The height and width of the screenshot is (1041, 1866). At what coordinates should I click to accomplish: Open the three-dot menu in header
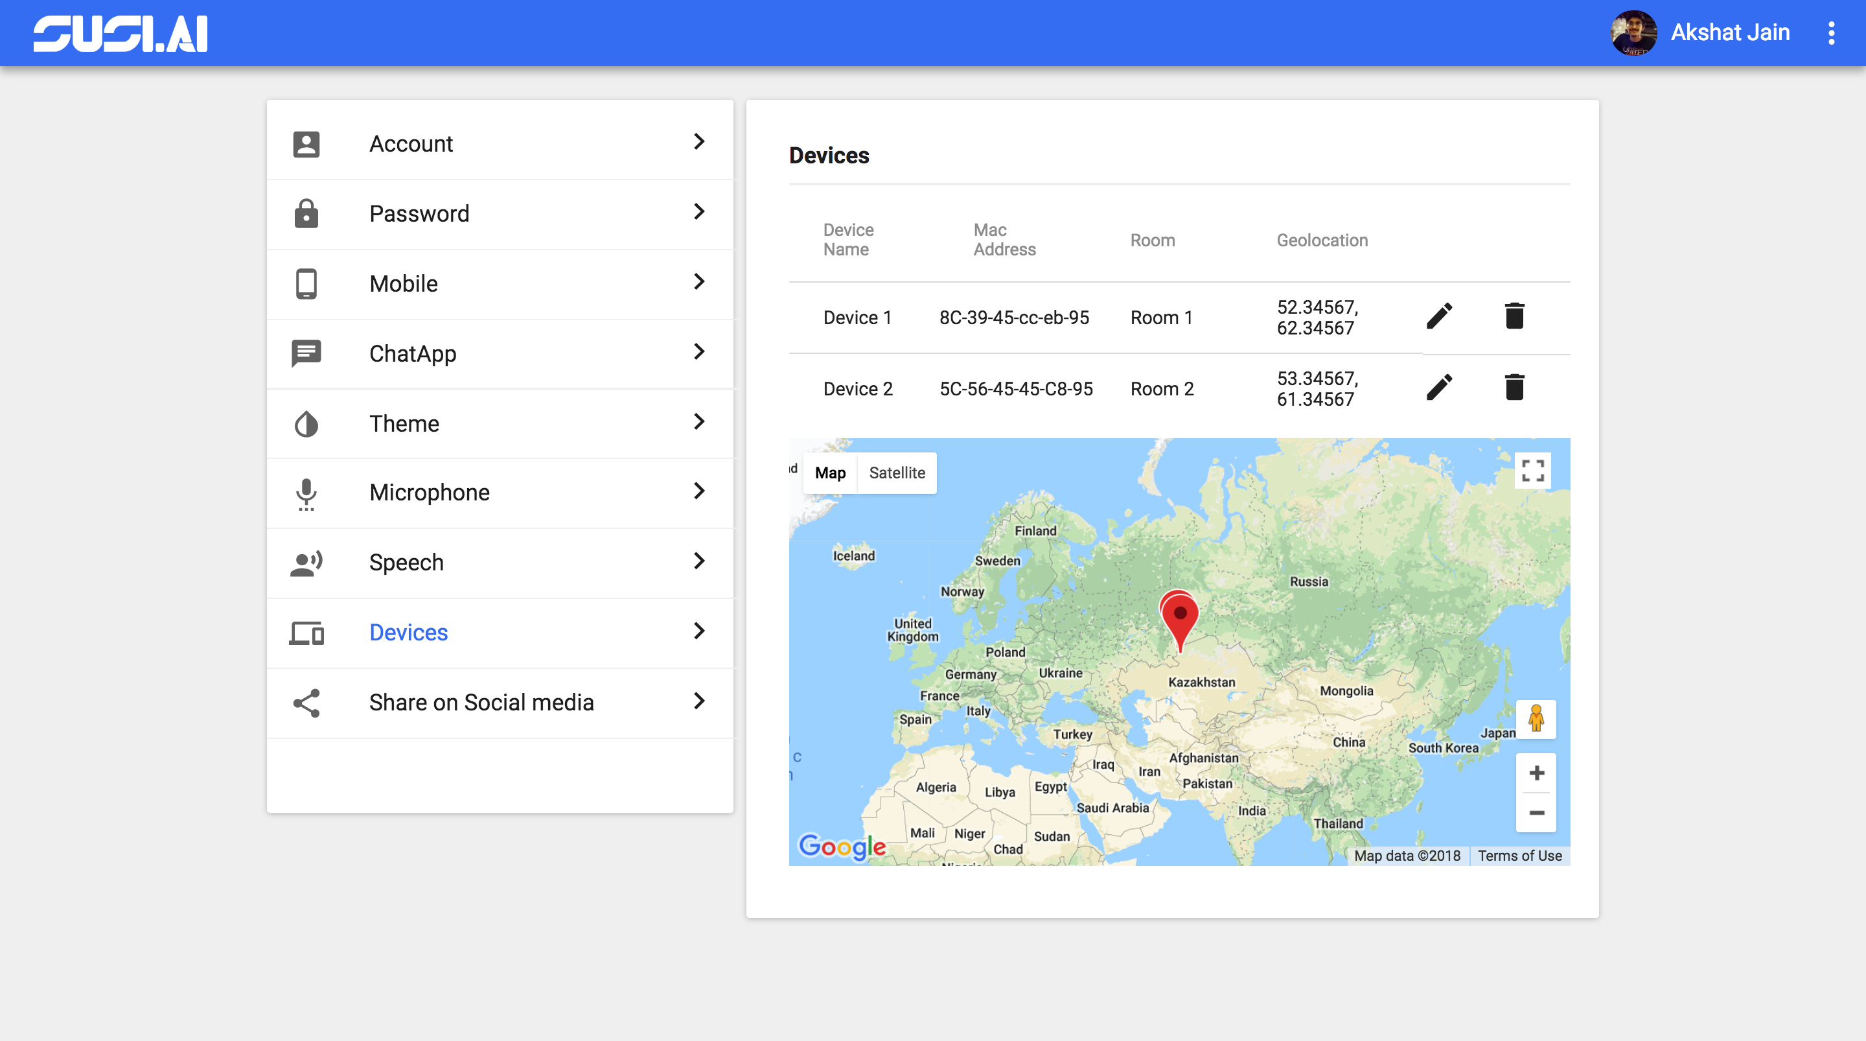pyautogui.click(x=1830, y=33)
